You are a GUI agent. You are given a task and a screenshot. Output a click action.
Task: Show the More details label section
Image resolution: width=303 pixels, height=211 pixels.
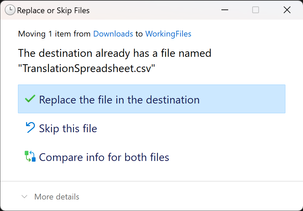(x=57, y=197)
